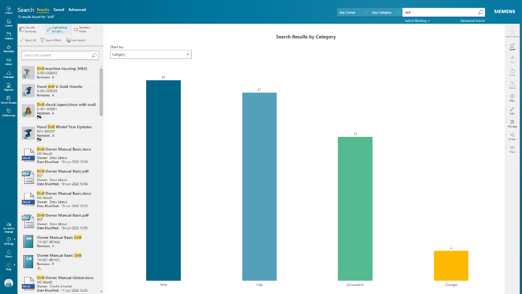Open the Differences tool in sidebar
This screenshot has height=294, width=522.
[9, 112]
